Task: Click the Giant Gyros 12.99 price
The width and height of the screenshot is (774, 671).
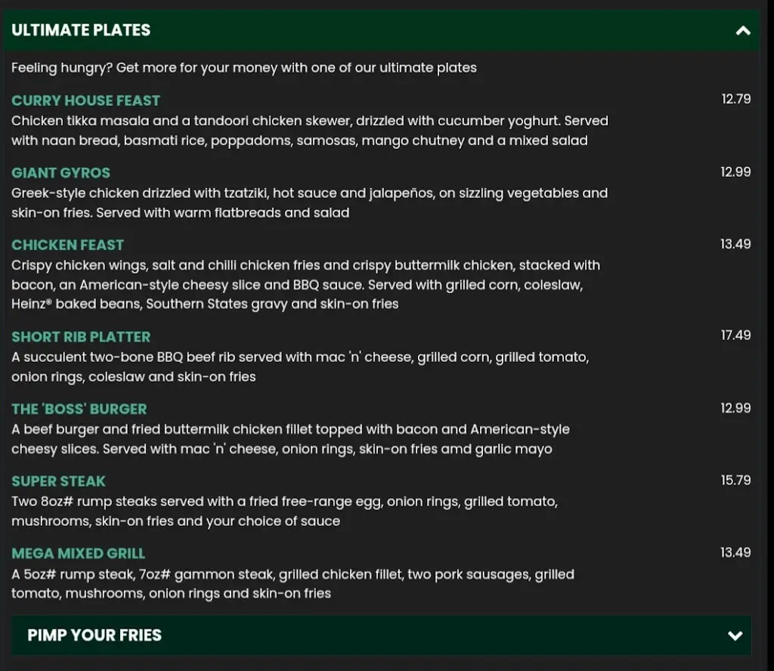Action: coord(735,172)
